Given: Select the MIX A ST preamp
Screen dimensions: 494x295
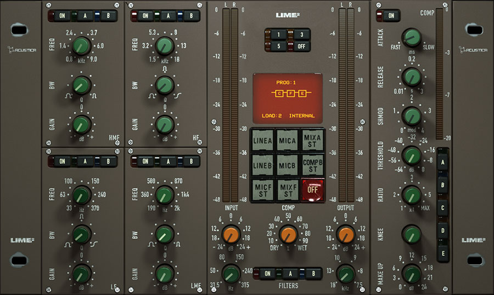Looking at the screenshot, I should tap(312, 141).
